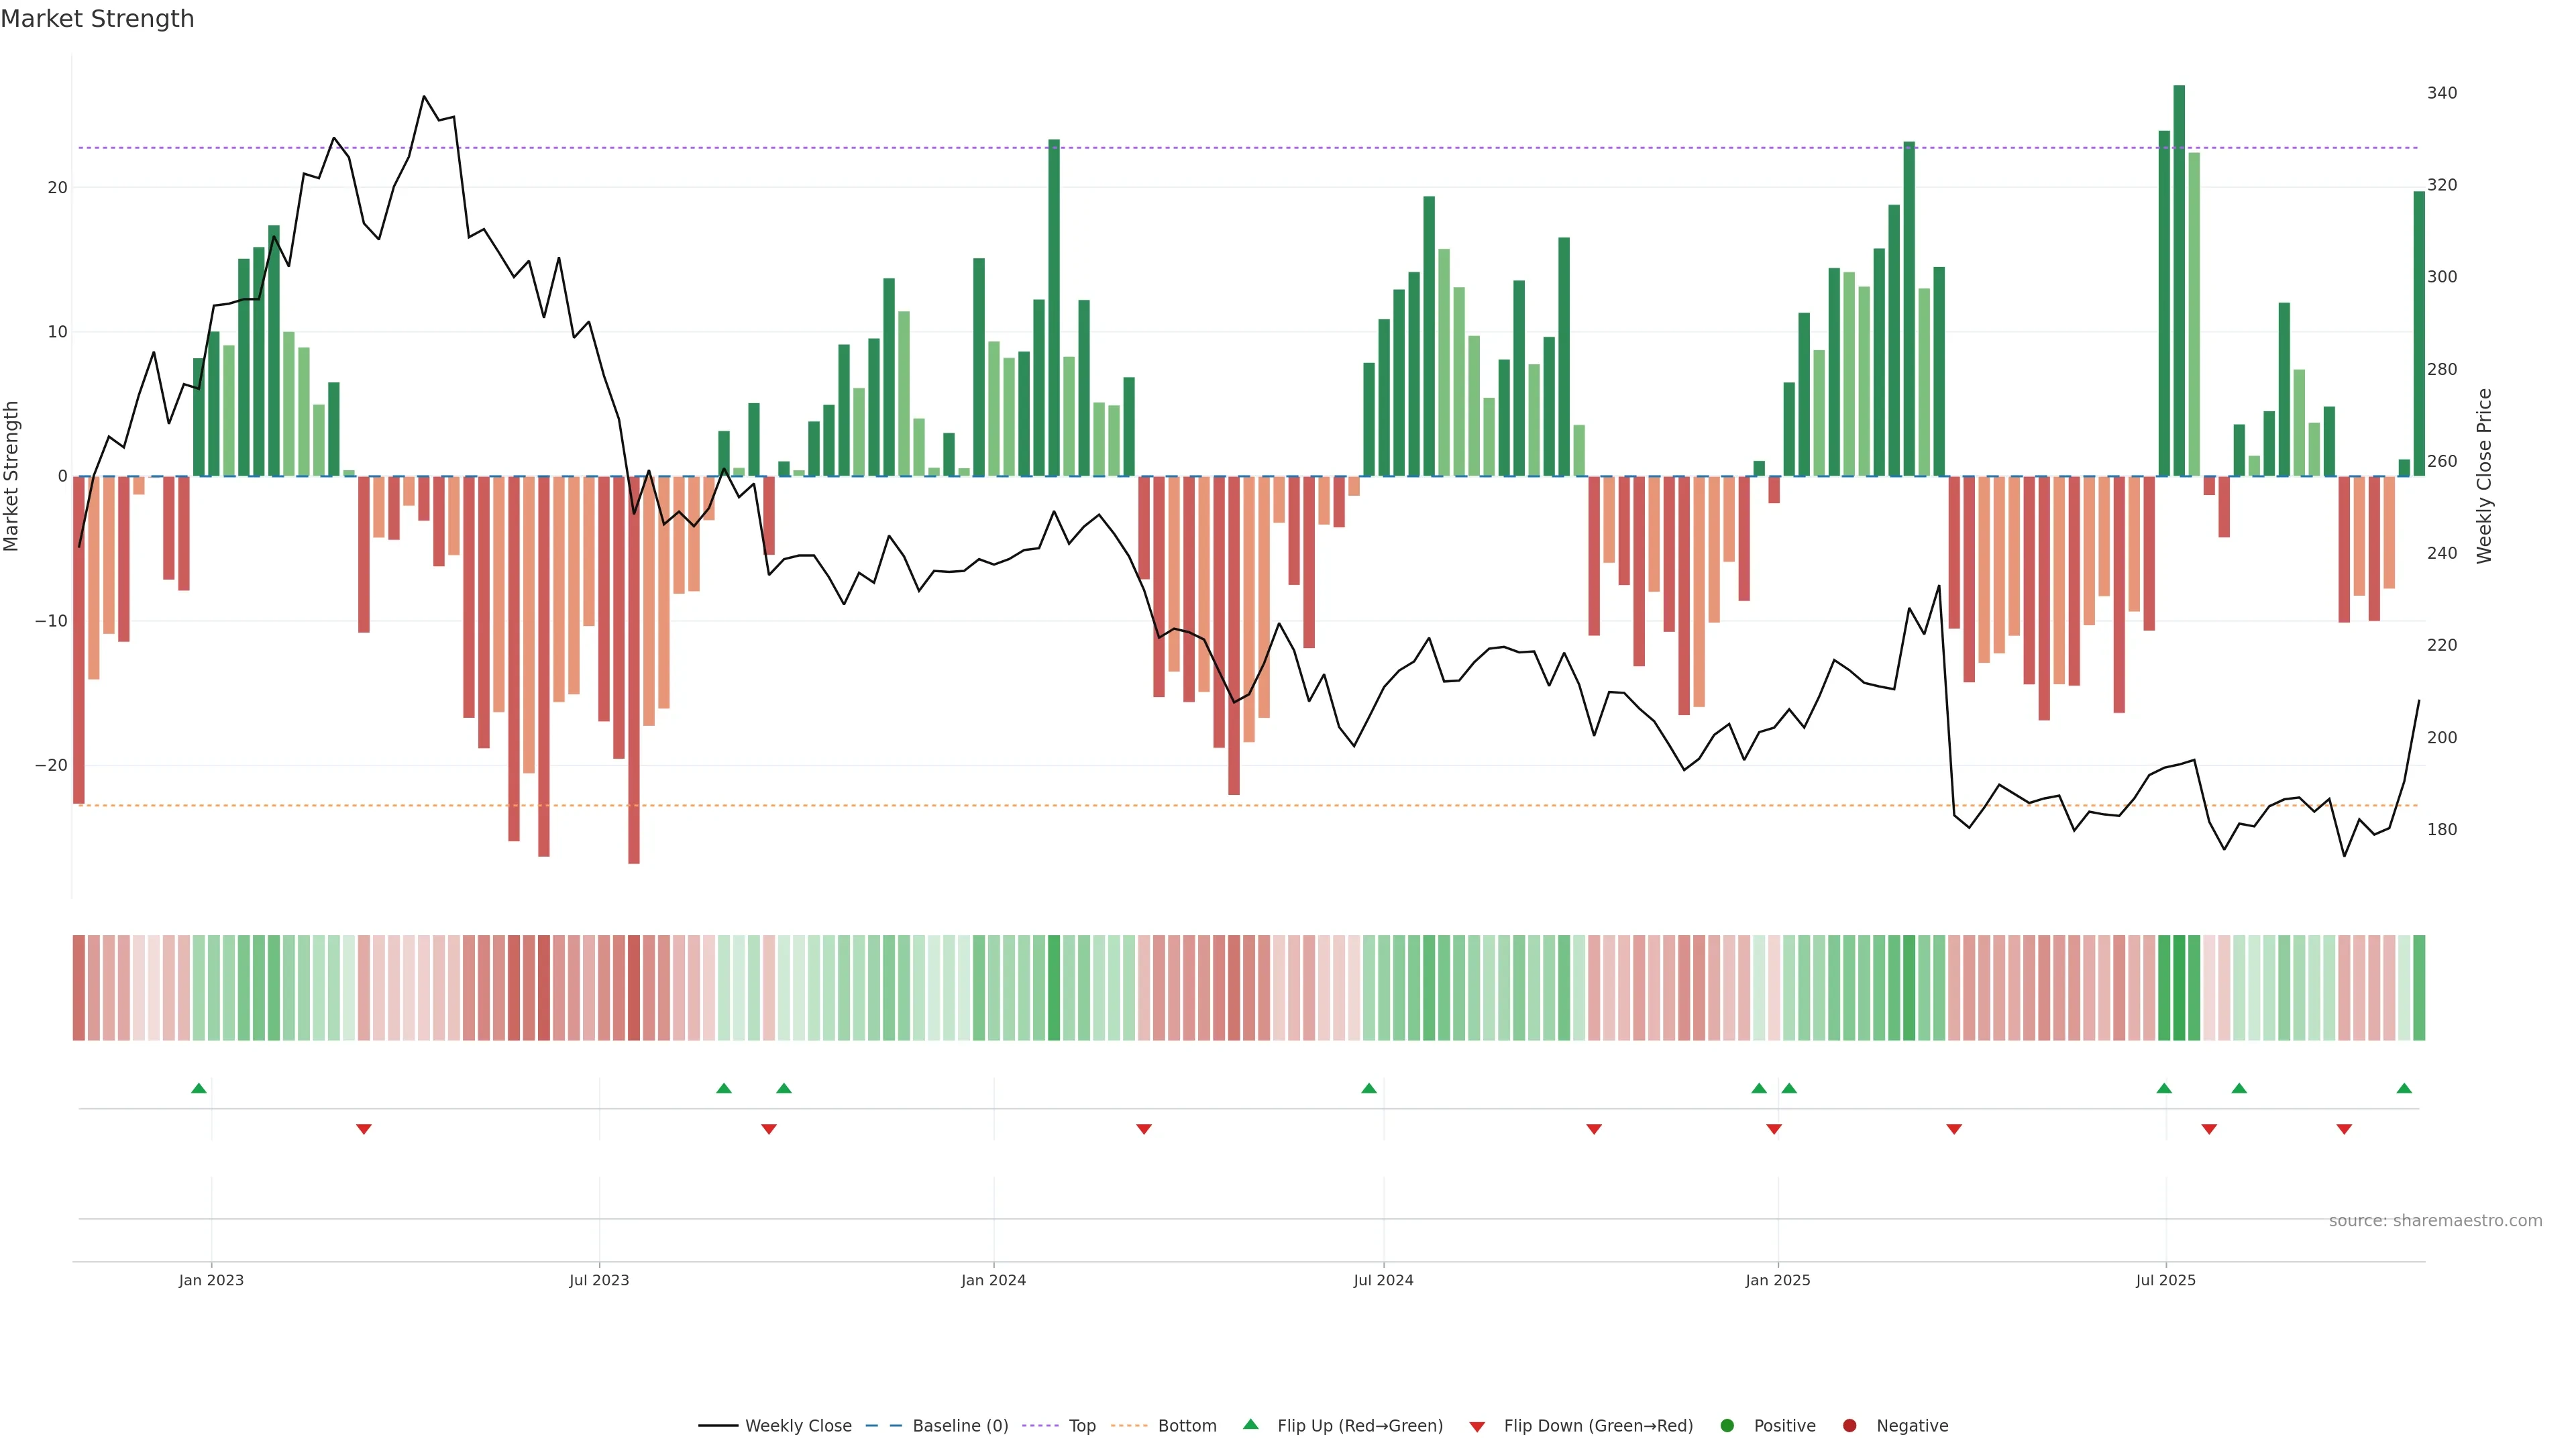2576x1449 pixels.
Task: Click the Jul 2025 x-axis label
Action: pos(2165,1280)
